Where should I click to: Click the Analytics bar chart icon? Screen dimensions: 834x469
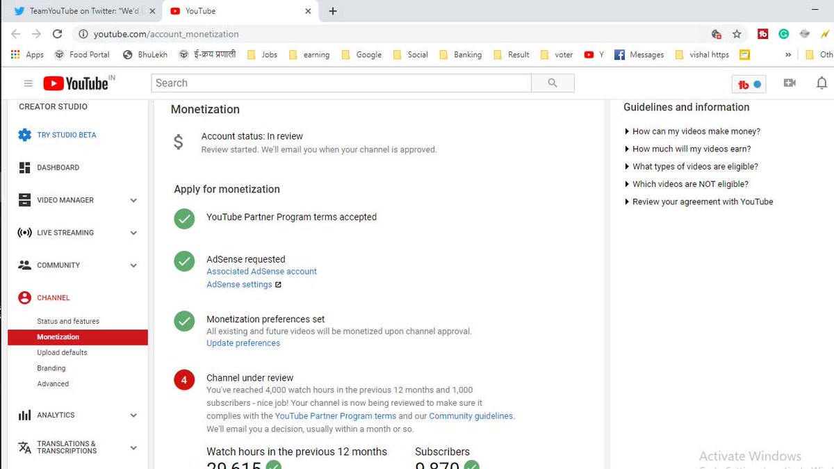25,415
